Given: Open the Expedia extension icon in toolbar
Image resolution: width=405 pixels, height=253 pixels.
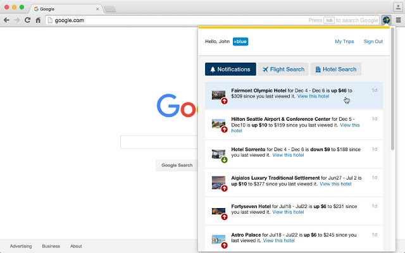Looking at the screenshot, I should coord(386,20).
